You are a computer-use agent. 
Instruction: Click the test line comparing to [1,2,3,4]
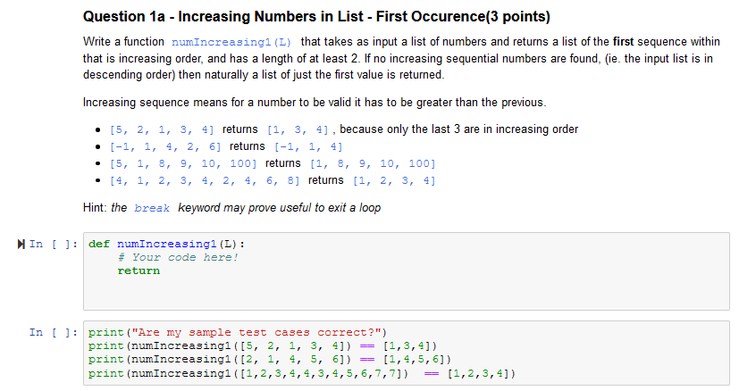pyautogui.click(x=302, y=373)
